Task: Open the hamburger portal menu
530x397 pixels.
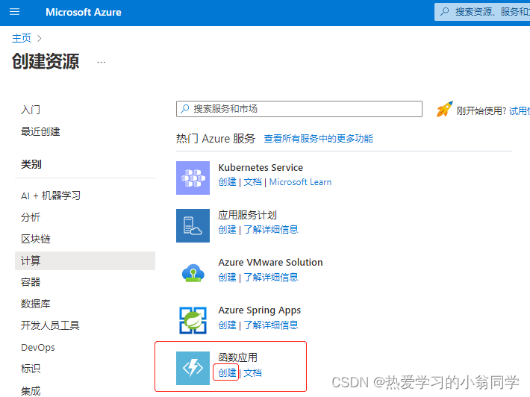Action: [14, 12]
